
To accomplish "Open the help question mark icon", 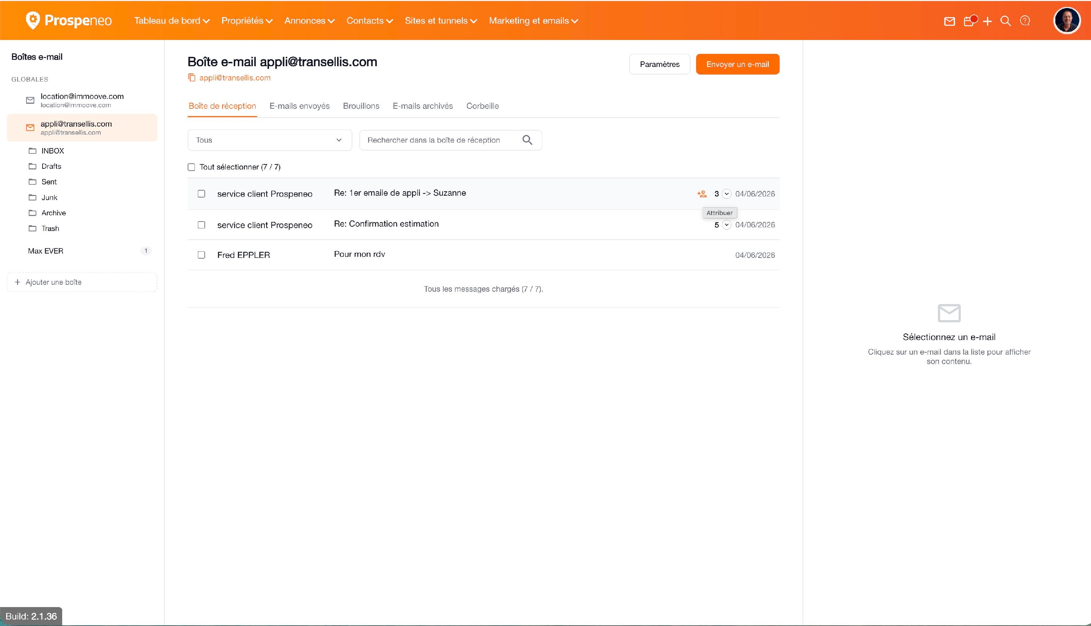I will pyautogui.click(x=1025, y=21).
